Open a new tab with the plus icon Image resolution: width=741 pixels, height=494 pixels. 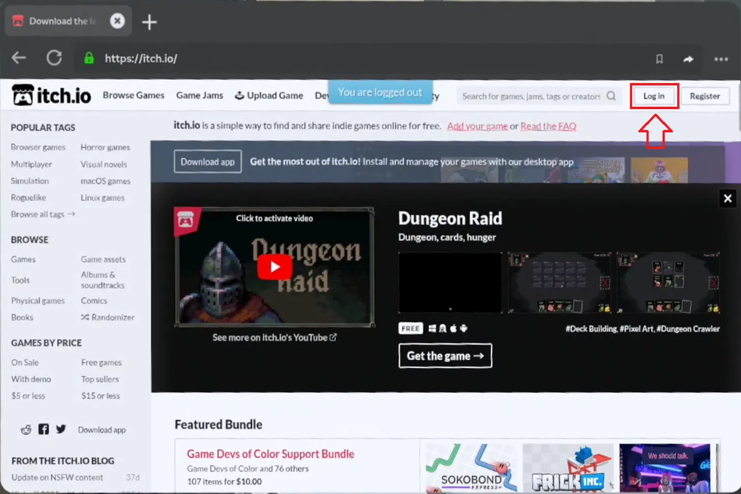pos(150,22)
